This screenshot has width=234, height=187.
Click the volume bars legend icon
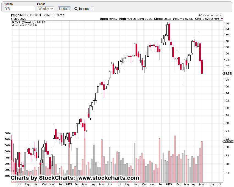click(x=13, y=25)
